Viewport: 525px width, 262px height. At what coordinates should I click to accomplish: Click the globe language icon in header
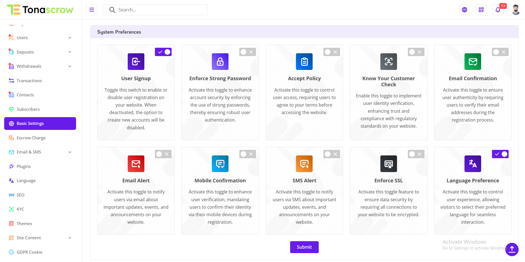pyautogui.click(x=464, y=10)
